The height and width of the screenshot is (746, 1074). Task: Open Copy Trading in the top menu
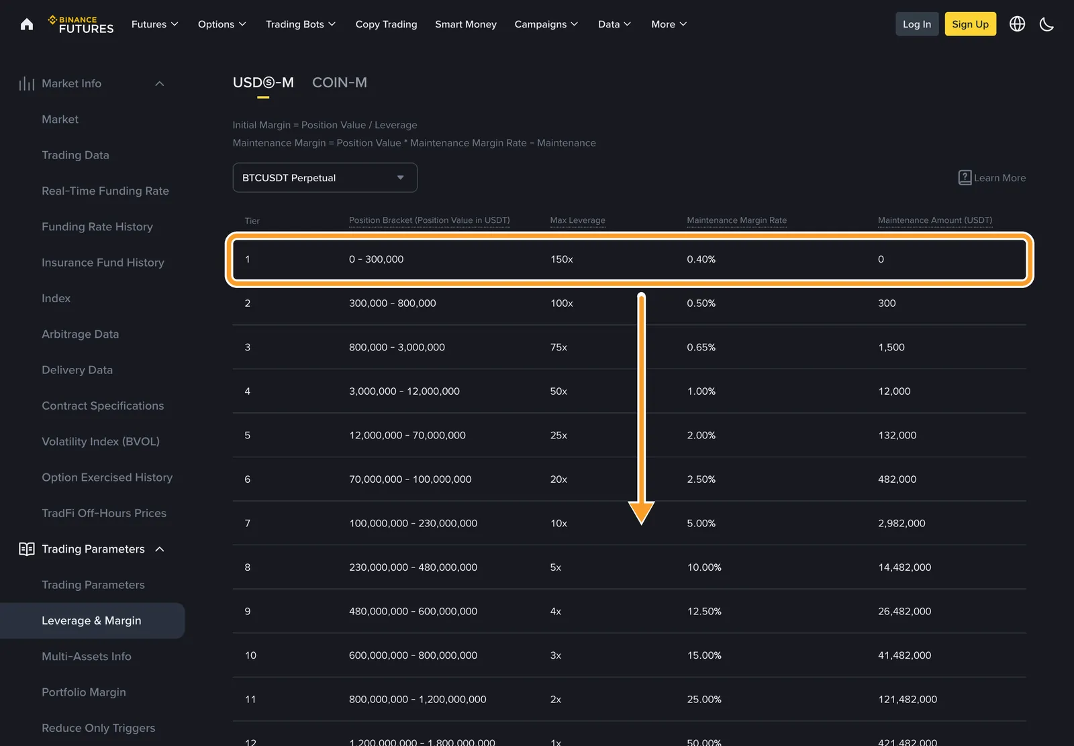tap(386, 24)
